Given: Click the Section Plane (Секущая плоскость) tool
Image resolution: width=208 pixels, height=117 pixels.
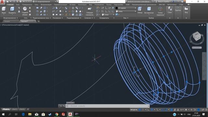Looking at the screenshot, I should coord(90,11).
